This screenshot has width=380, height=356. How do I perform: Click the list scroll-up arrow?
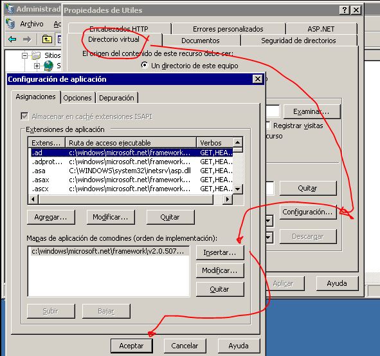[238, 142]
